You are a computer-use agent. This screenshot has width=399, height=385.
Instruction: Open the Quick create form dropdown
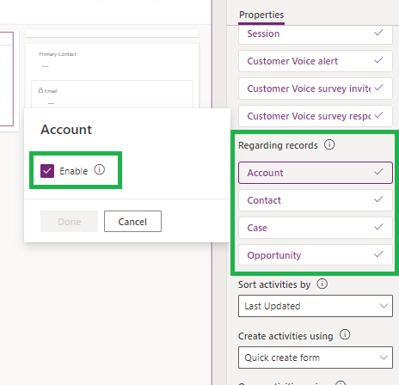(316, 357)
